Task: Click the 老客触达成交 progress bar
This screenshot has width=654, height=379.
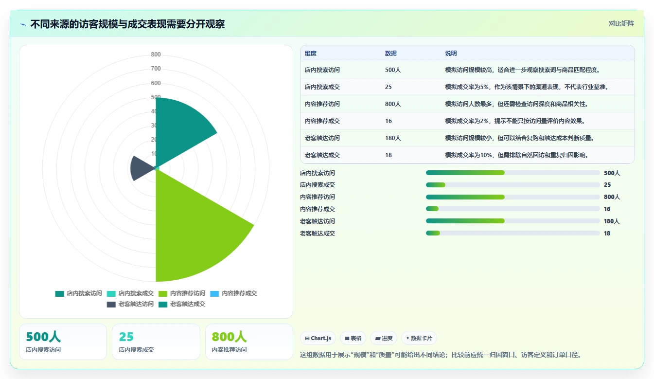Action: [x=513, y=233]
